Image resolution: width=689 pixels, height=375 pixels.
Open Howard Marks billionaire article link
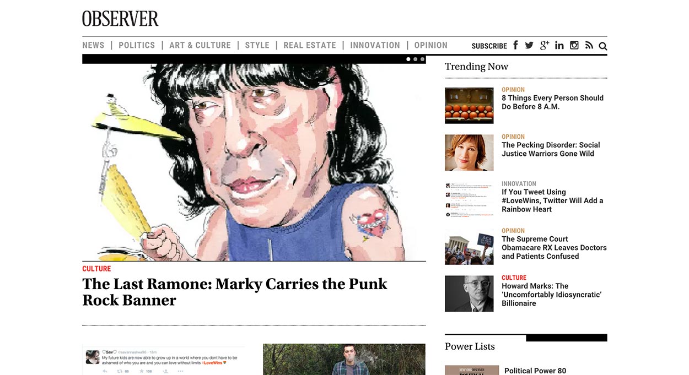pos(551,295)
